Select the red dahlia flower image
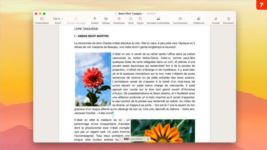Viewport: 267px width, 150px height. coord(93,79)
